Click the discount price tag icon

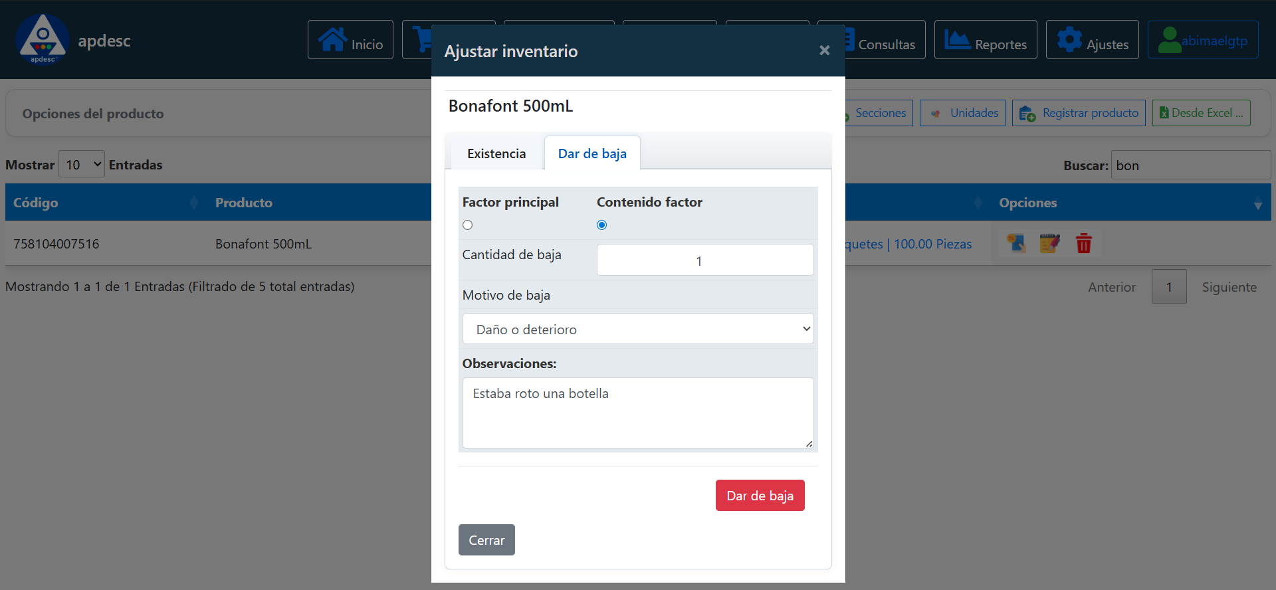(x=1015, y=244)
